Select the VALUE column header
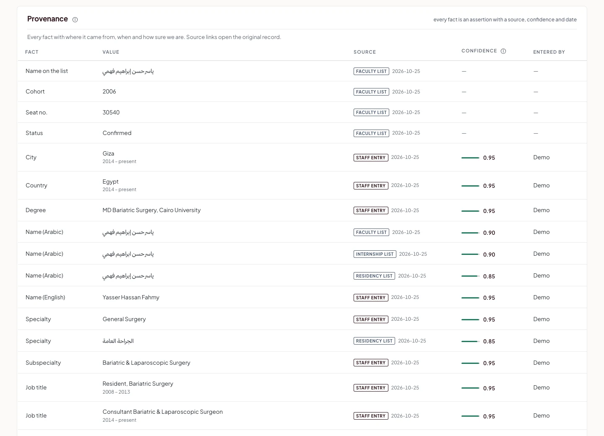The width and height of the screenshot is (604, 436). [x=111, y=52]
